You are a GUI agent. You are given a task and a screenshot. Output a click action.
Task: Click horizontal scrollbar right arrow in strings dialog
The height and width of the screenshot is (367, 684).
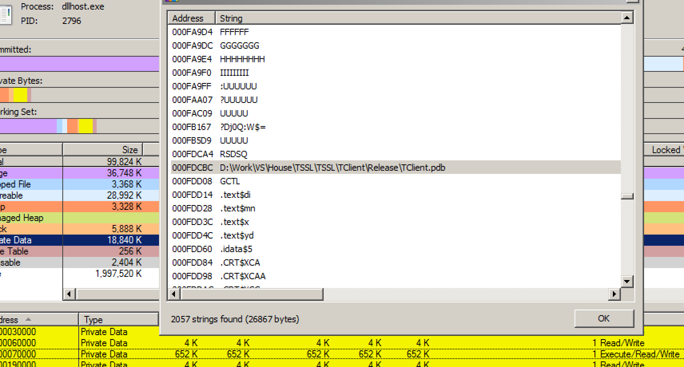(614, 294)
